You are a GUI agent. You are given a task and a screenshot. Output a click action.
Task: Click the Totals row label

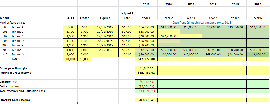click(16, 59)
